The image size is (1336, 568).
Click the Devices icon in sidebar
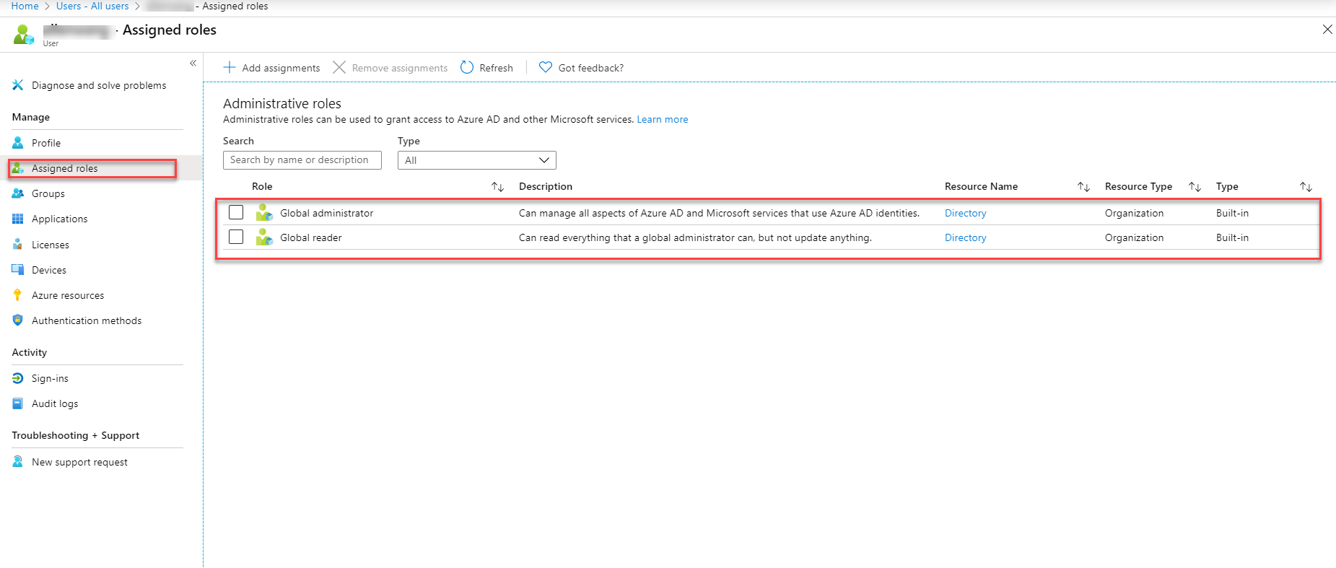point(18,270)
